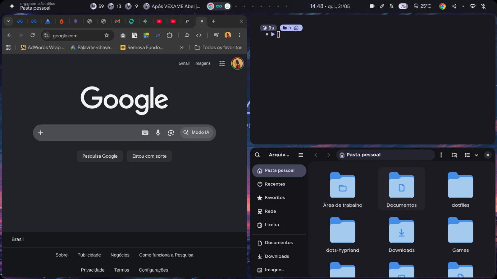Open a new tab in Chrome
Image resolution: width=497 pixels, height=279 pixels.
coord(213,21)
